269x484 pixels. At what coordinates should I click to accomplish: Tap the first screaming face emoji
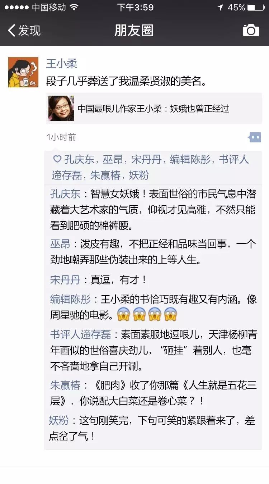click(123, 315)
